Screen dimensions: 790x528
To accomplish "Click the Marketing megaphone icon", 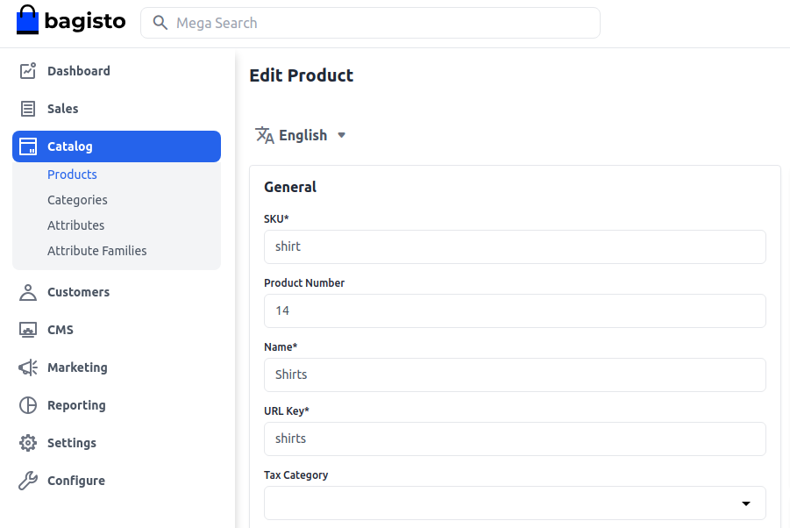I will click(27, 367).
